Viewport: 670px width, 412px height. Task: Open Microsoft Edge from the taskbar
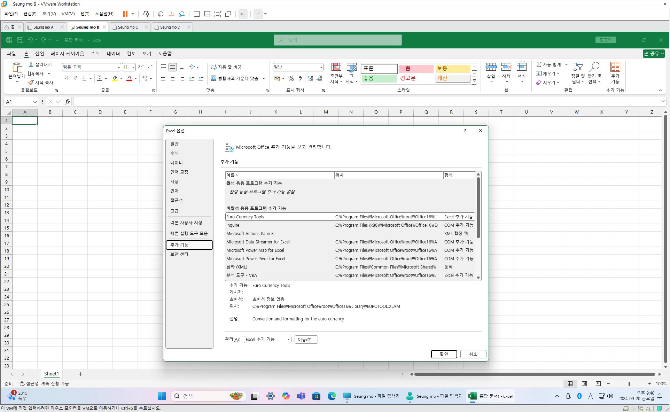[332, 396]
